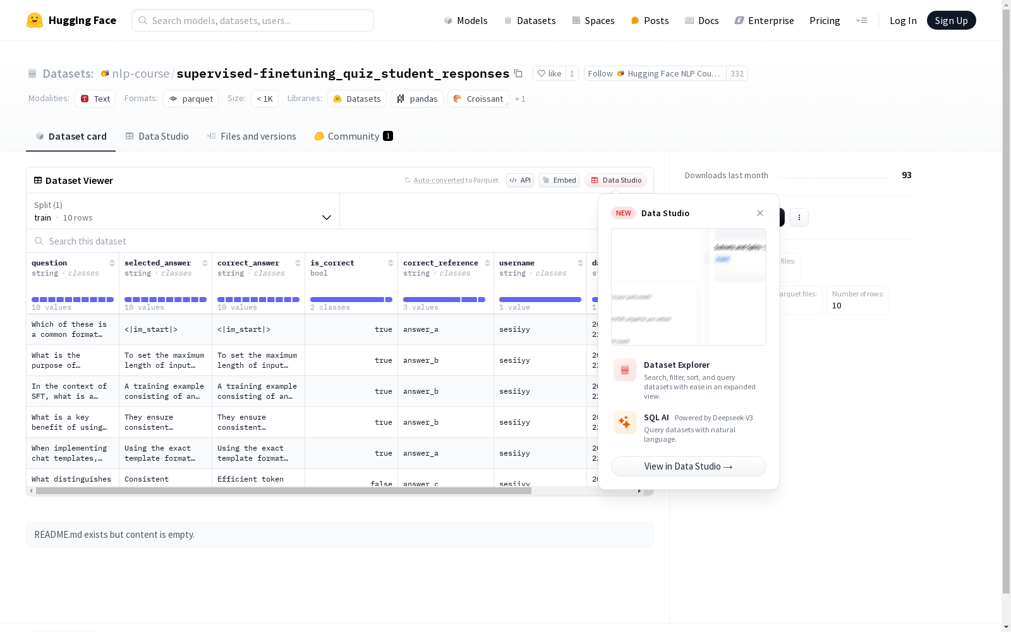1011x632 pixels.
Task: Open Docs in the top navigation
Action: pos(702,20)
